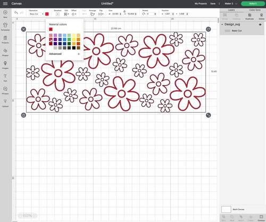266x222 pixels.
Task: Hide the Design_svg layer with the eye icon
Action: pyautogui.click(x=260, y=24)
